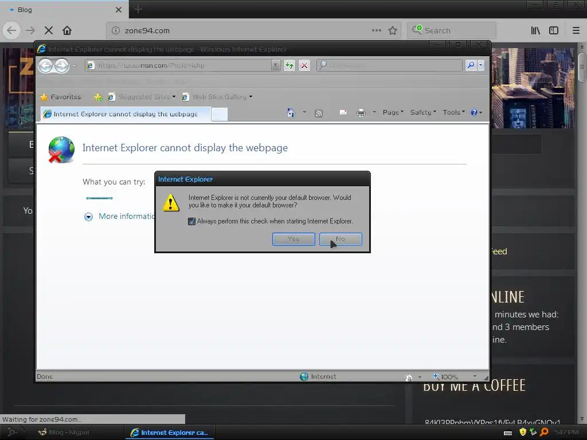587x440 pixels.
Task: Open the Print dropdown arrow
Action: [x=374, y=112]
